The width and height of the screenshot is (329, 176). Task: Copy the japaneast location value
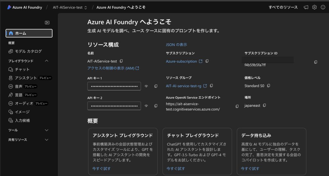(x=264, y=105)
